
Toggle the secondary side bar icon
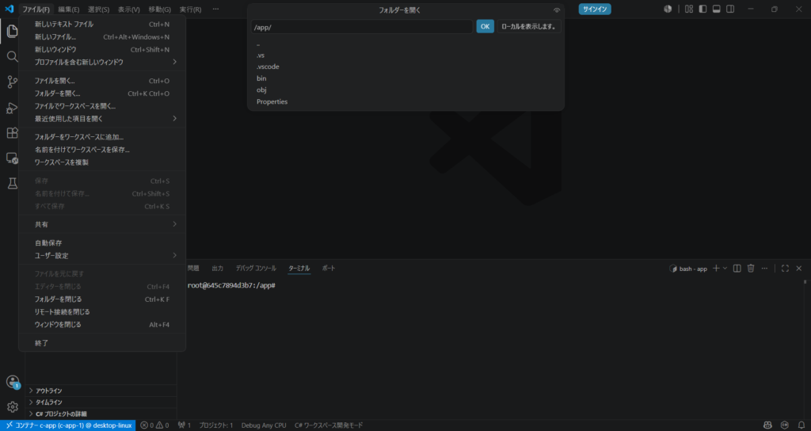730,9
